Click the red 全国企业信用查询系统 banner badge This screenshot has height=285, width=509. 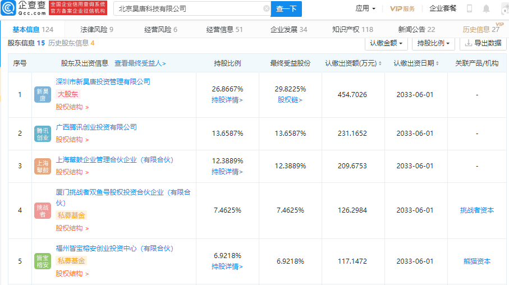(78, 8)
